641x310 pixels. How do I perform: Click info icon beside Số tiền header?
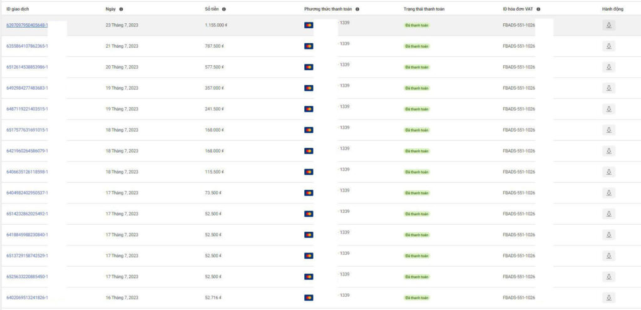click(224, 9)
